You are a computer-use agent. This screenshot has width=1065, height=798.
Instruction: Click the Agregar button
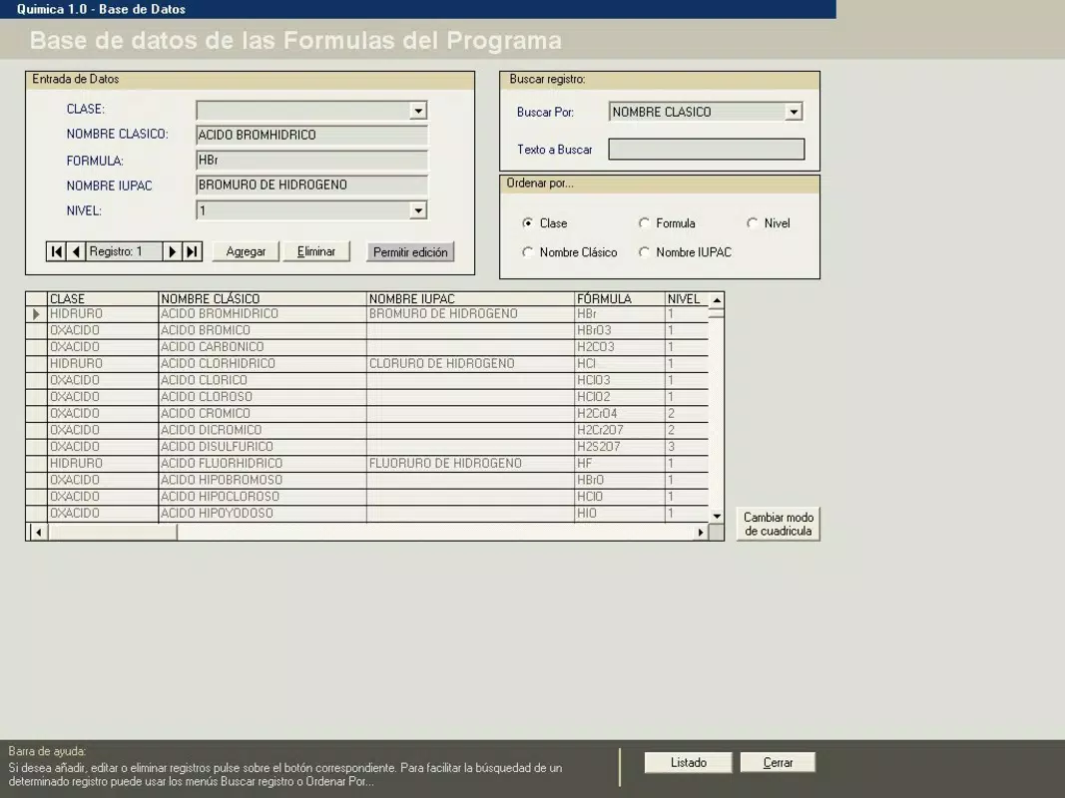click(246, 251)
